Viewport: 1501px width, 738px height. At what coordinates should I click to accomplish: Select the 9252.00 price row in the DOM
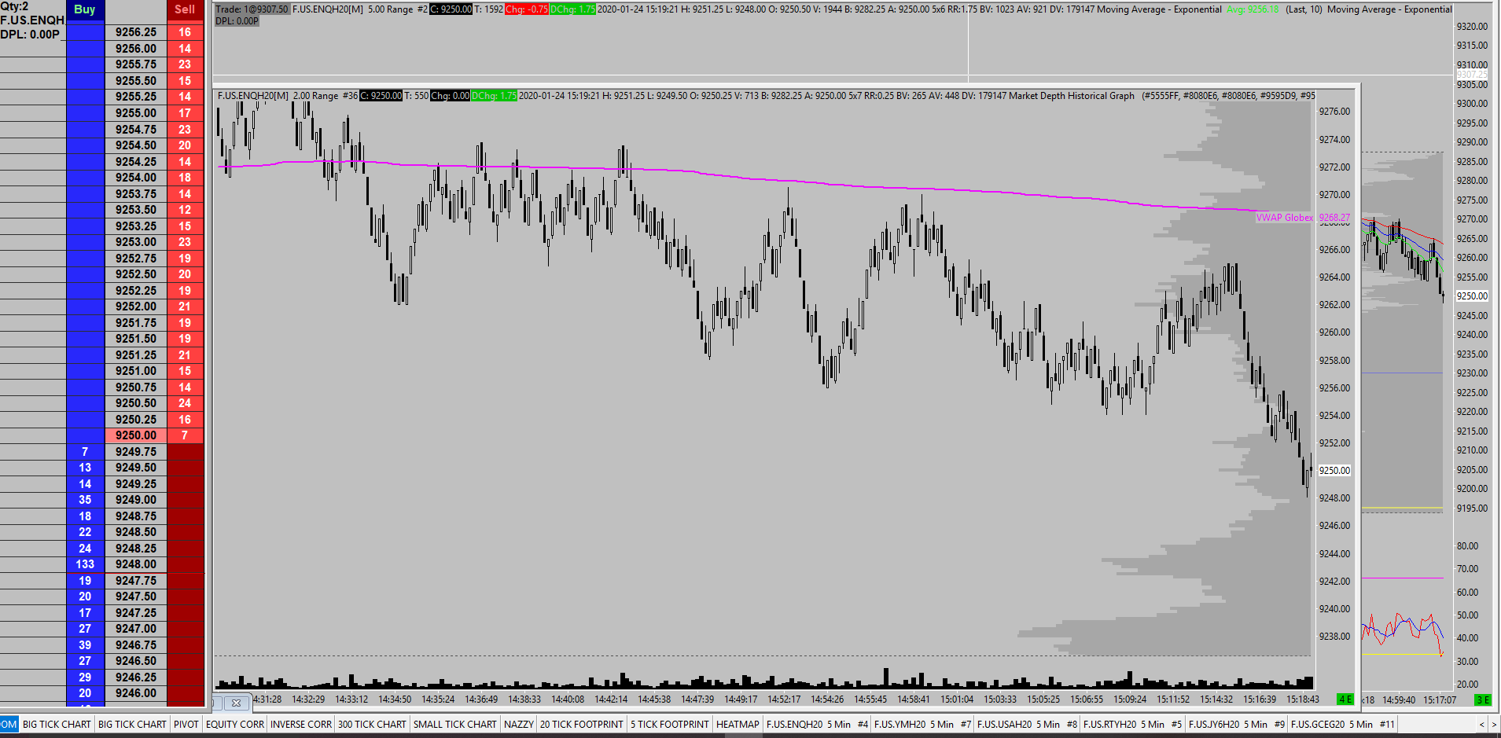tap(136, 307)
